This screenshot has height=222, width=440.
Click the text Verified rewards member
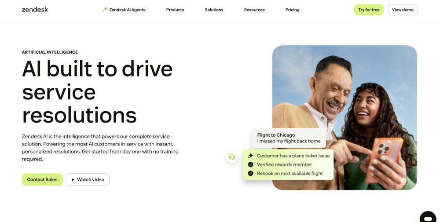284,164
